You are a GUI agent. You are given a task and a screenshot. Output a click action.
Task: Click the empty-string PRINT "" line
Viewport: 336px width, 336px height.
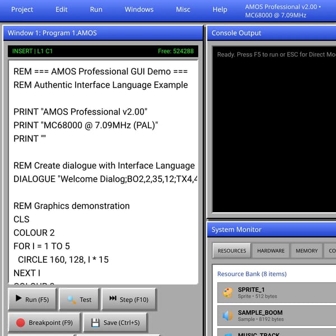click(x=30, y=138)
